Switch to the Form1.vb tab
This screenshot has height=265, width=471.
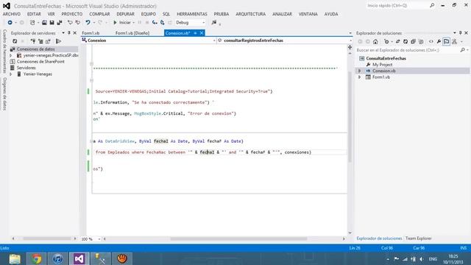[x=91, y=33]
